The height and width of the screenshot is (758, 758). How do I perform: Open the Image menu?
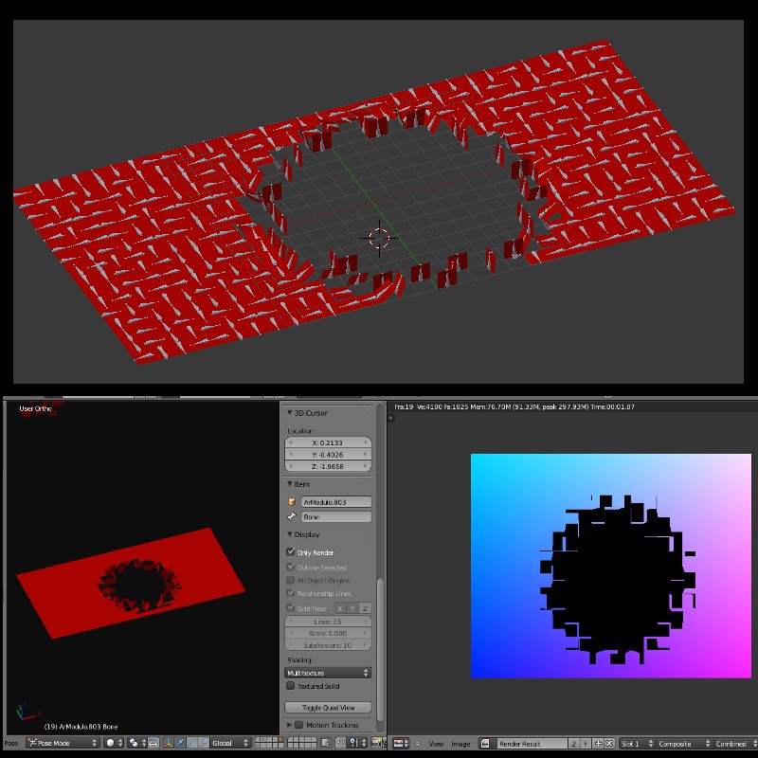tap(460, 743)
